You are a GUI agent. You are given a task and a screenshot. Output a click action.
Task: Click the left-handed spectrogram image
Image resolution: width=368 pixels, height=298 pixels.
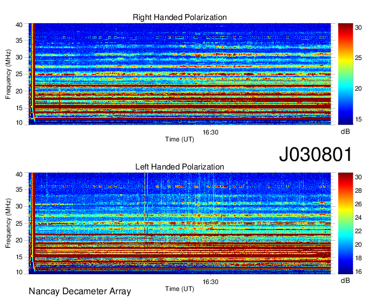click(180, 223)
